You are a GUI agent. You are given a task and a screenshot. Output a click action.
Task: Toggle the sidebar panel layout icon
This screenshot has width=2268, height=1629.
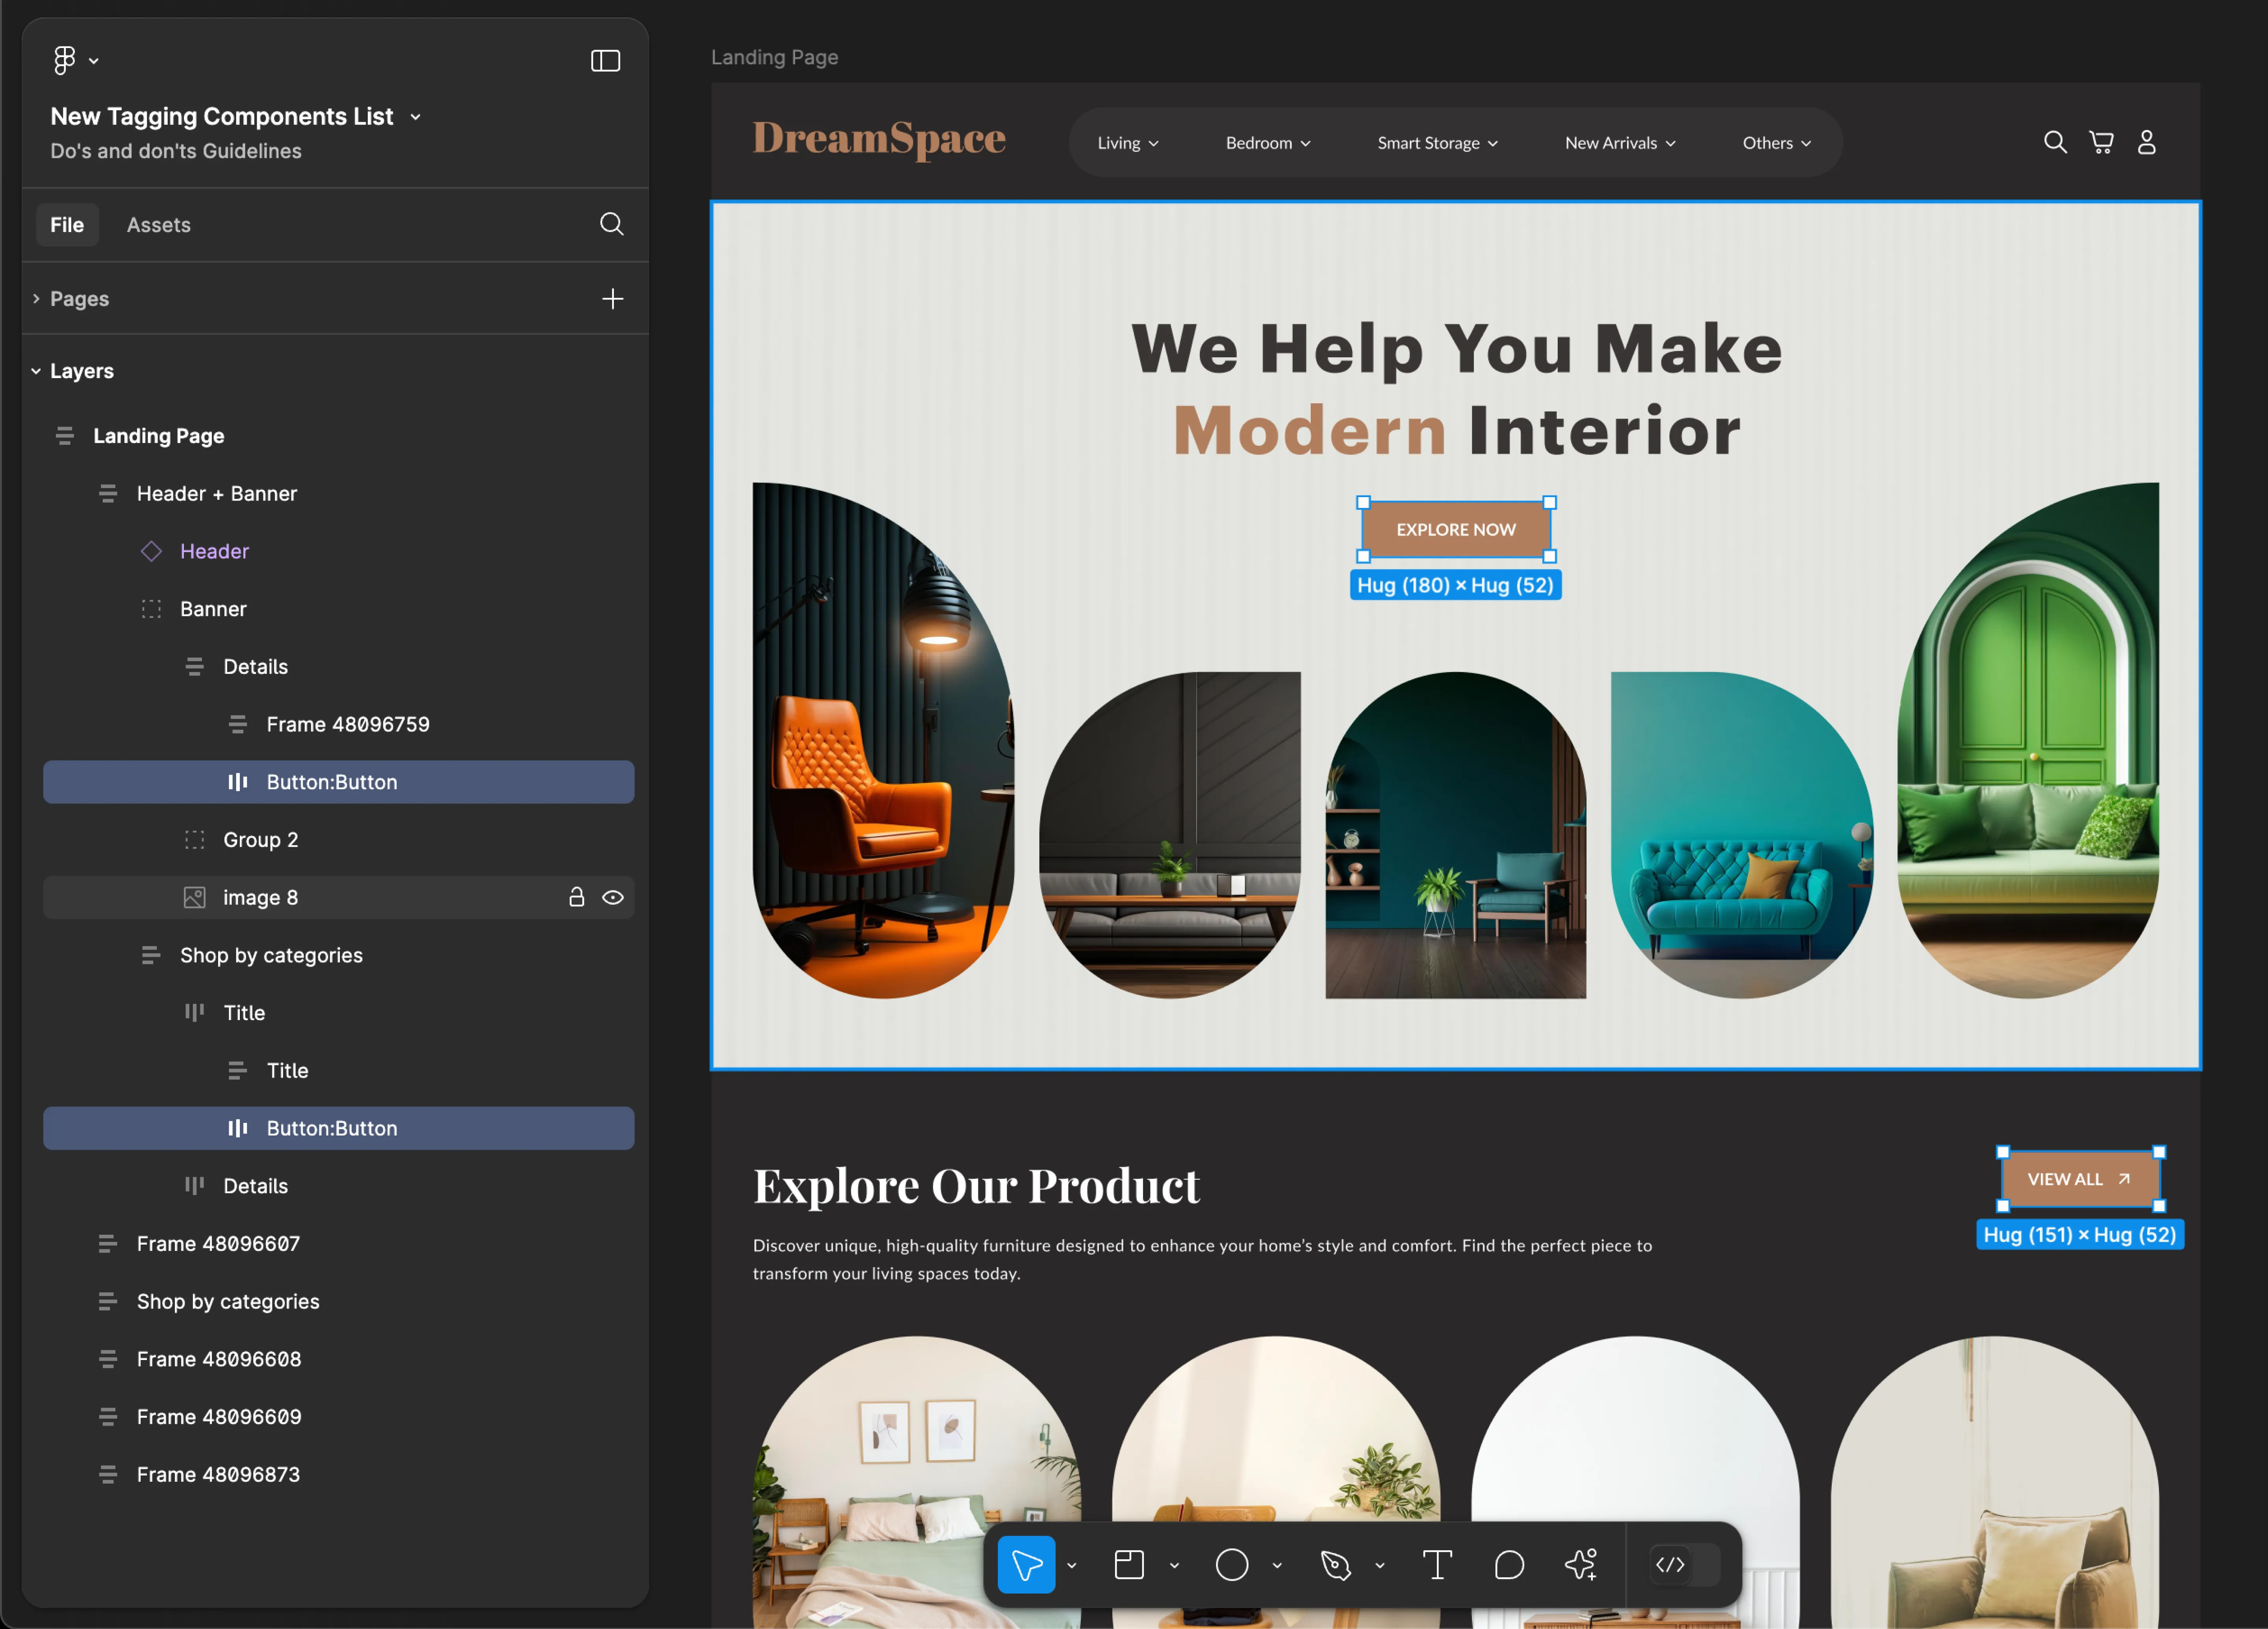click(x=605, y=61)
